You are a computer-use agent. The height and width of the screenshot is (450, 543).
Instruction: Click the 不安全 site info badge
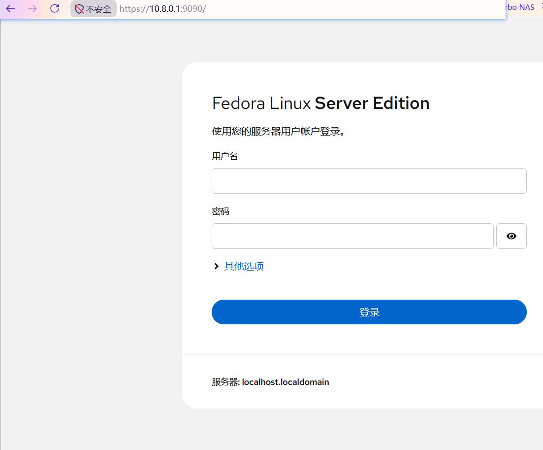point(98,9)
